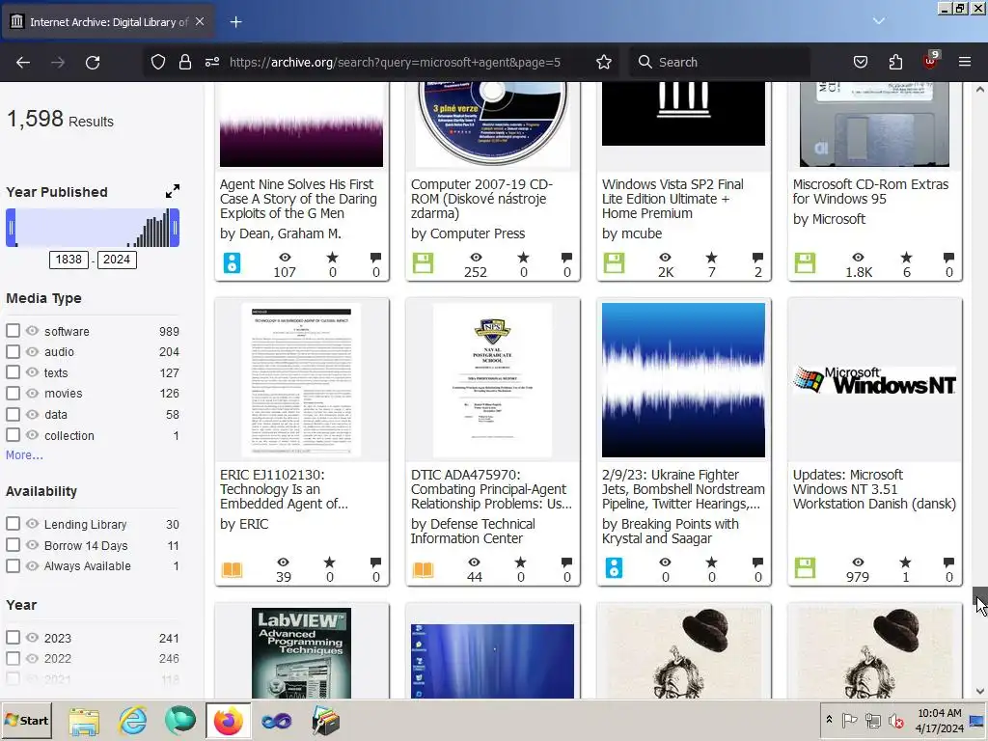Viewport: 988px width, 741px height.
Task: Check the Always Available box
Action: [13, 565]
